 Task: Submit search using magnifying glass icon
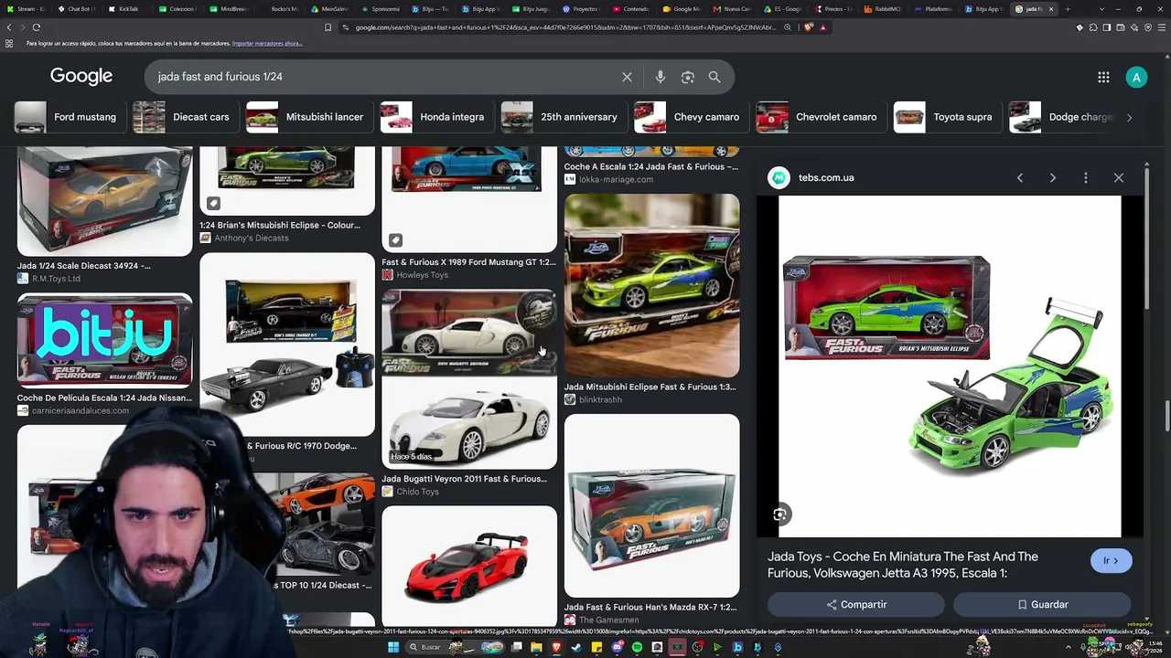pyautogui.click(x=714, y=77)
